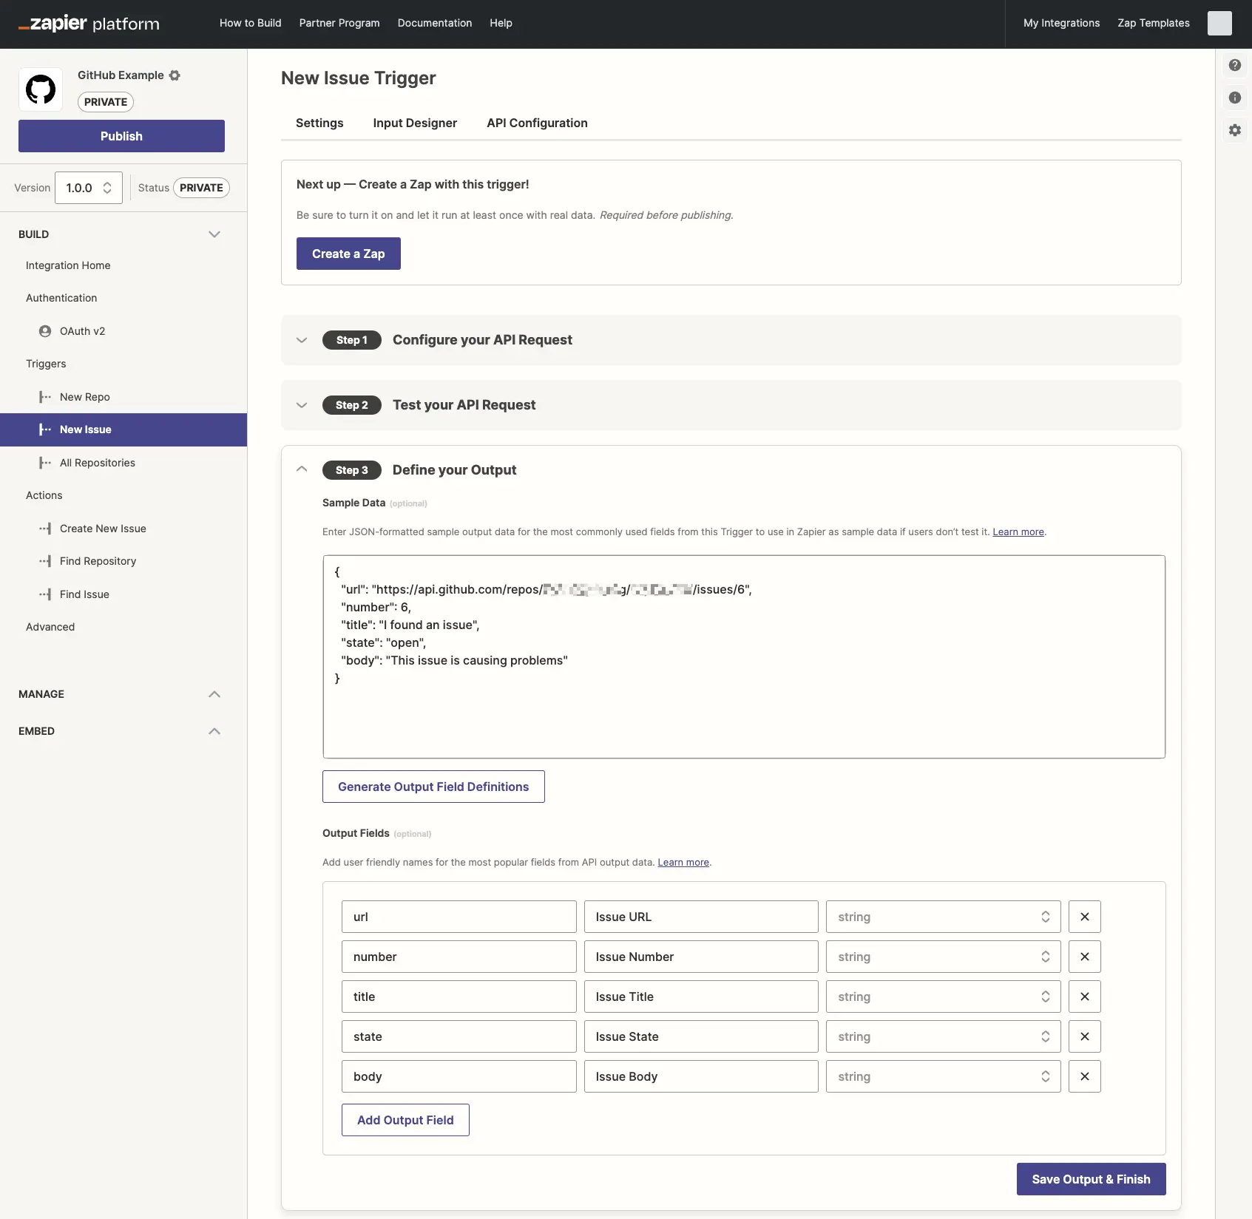1252x1219 pixels.
Task: Click the body key input field
Action: 459,1076
